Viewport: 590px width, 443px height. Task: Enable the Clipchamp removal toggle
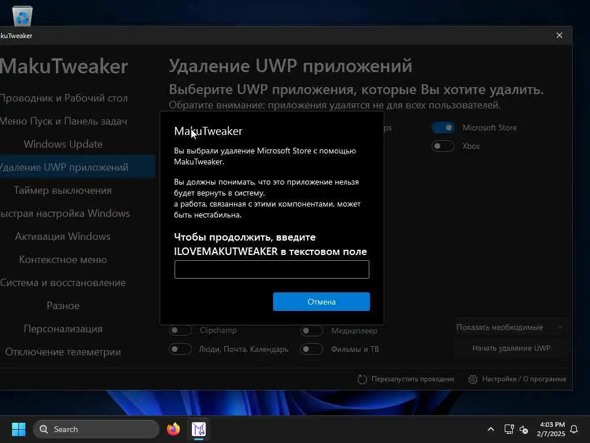pos(180,331)
